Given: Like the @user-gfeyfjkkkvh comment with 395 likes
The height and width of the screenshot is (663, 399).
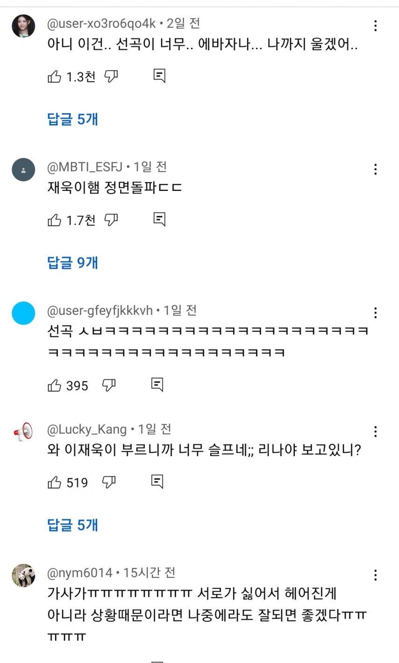Looking at the screenshot, I should tap(55, 386).
